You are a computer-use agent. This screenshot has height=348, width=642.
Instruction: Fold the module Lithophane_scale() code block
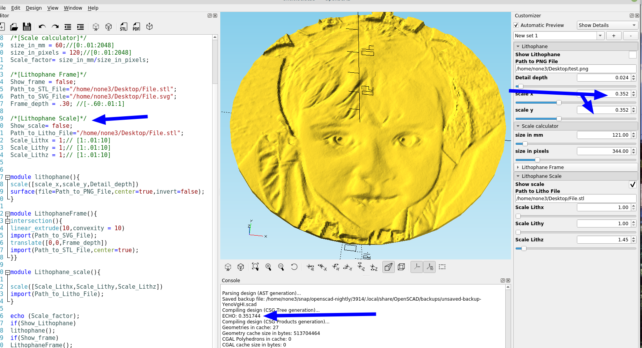7,273
